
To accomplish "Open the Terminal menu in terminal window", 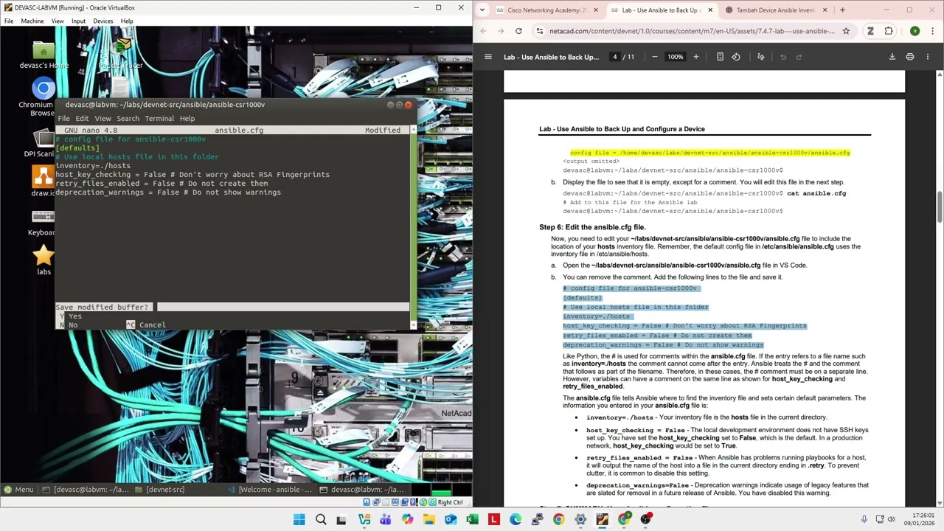I will [x=159, y=118].
